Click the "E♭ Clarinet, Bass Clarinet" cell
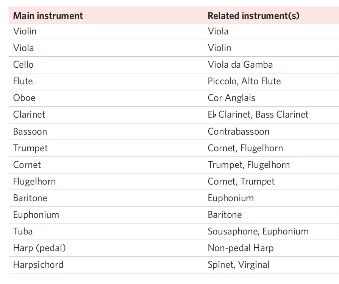339x284 pixels. (x=258, y=115)
